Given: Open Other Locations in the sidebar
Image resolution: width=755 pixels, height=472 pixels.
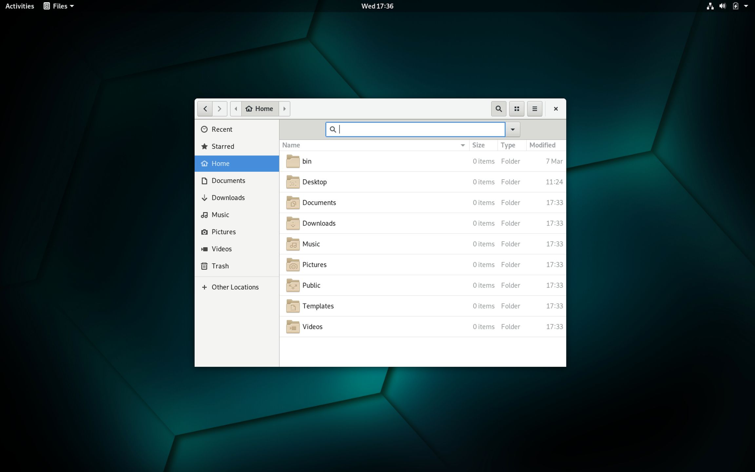Looking at the screenshot, I should [235, 287].
